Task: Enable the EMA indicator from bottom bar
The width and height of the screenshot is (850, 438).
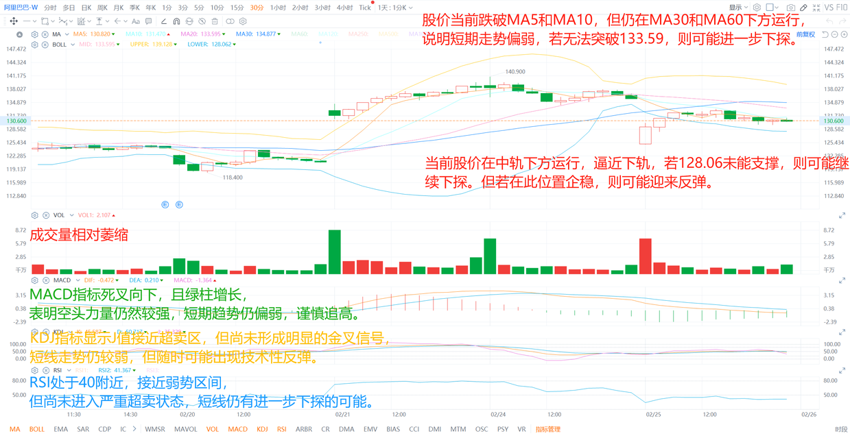Action: tap(60, 429)
